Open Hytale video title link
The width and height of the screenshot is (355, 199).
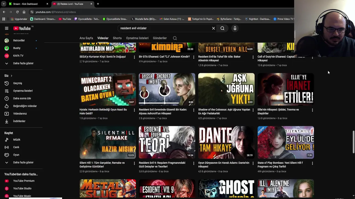point(103,111)
